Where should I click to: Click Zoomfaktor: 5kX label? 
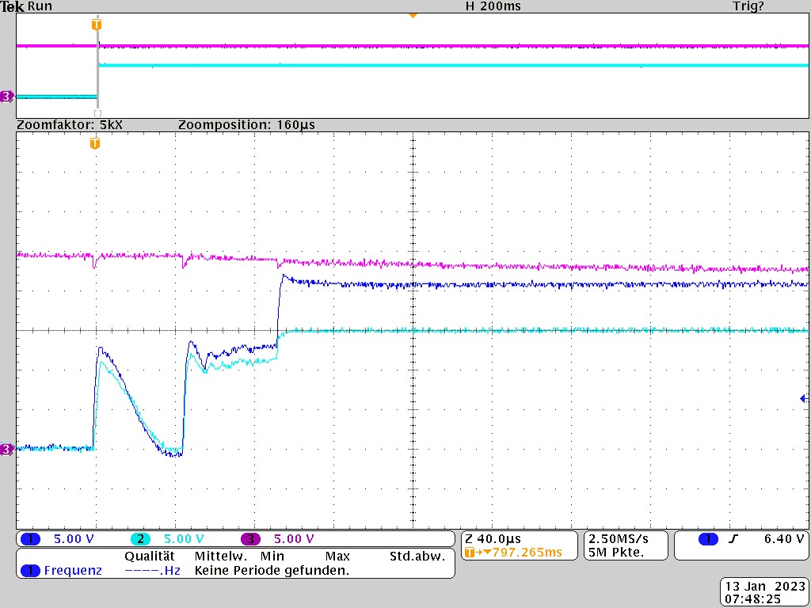tap(70, 124)
